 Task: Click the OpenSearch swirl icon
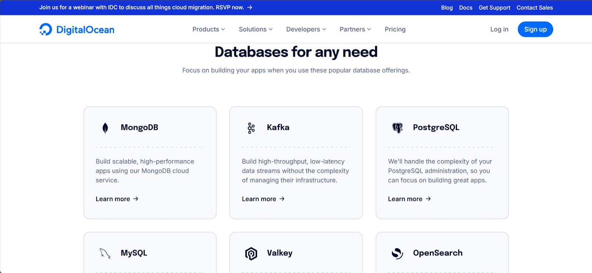(397, 253)
